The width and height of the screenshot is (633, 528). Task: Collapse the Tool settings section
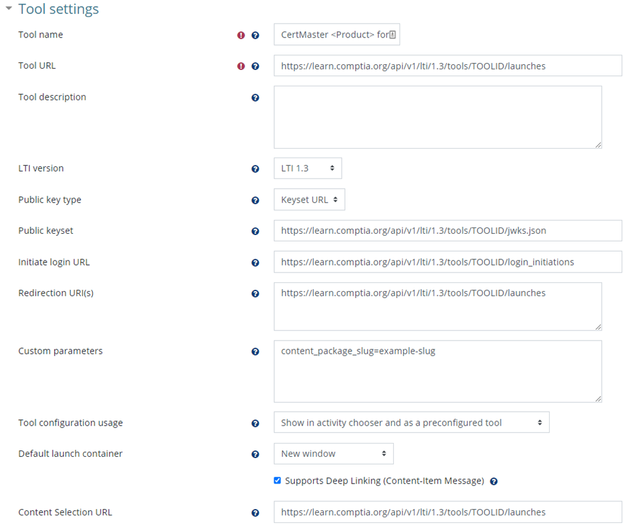tap(9, 8)
